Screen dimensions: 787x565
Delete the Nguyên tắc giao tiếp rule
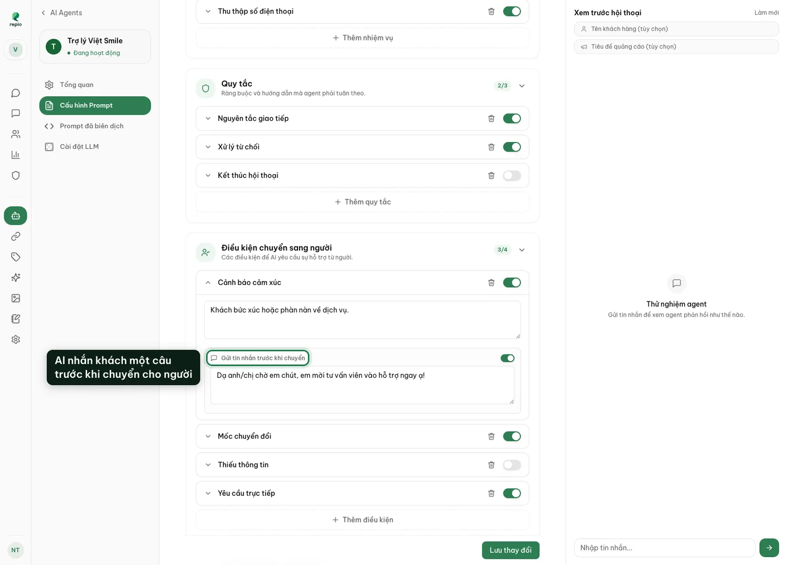pos(491,118)
